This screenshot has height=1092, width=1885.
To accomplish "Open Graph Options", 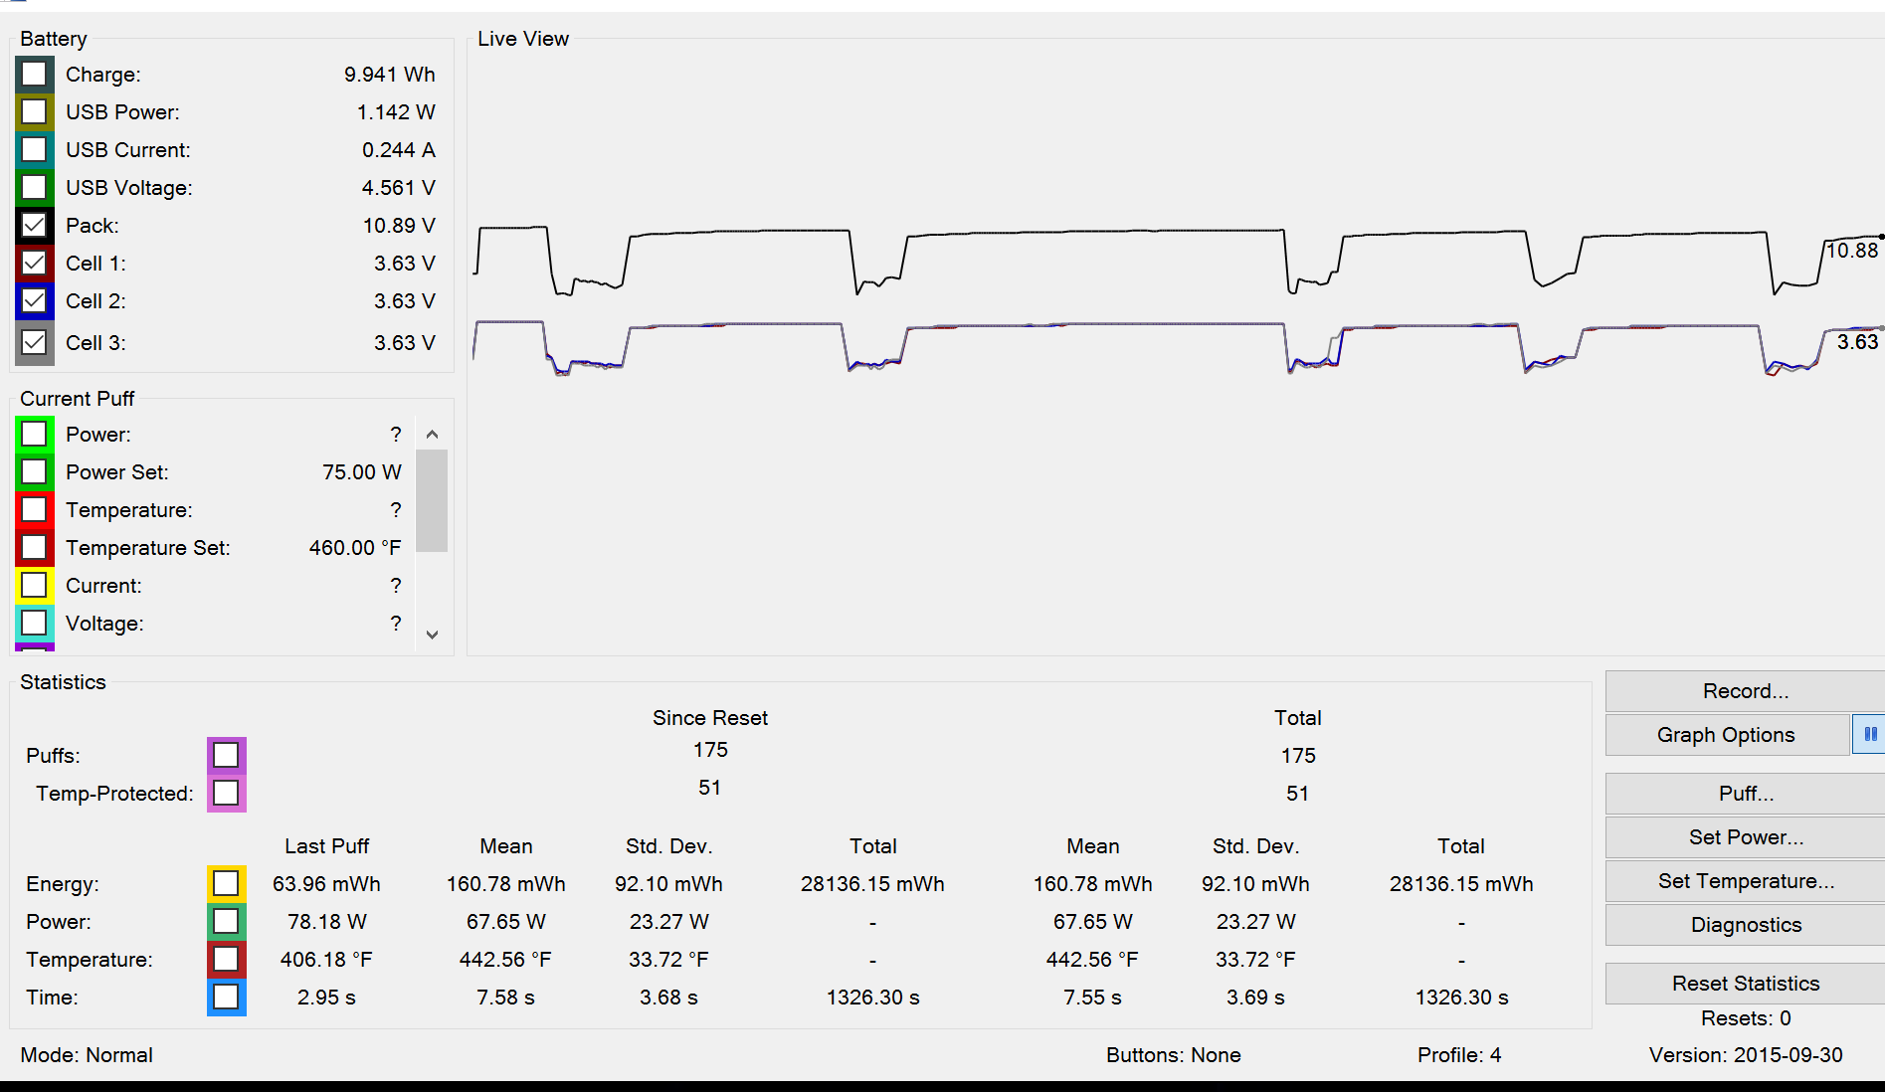I will [1726, 735].
